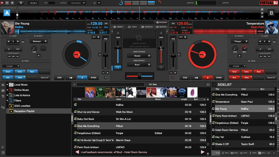
Task: Click the red play button on deck B
Action: point(207,78)
